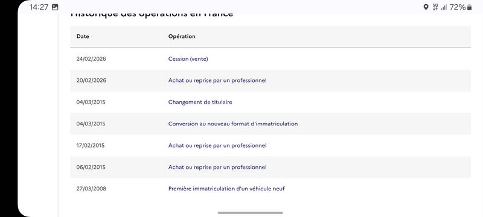Open the Changement de titulaire entry
483x217 pixels.
[200, 102]
